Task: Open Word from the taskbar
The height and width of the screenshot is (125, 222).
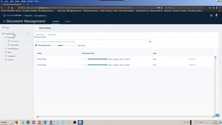Action: click(x=51, y=122)
